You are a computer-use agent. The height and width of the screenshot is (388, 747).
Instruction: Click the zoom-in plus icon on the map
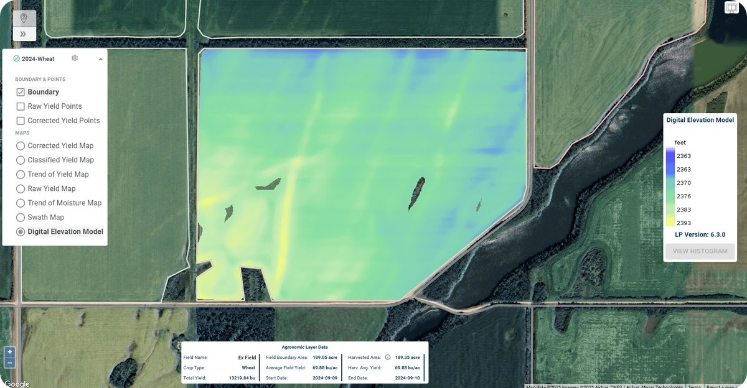pyautogui.click(x=10, y=352)
